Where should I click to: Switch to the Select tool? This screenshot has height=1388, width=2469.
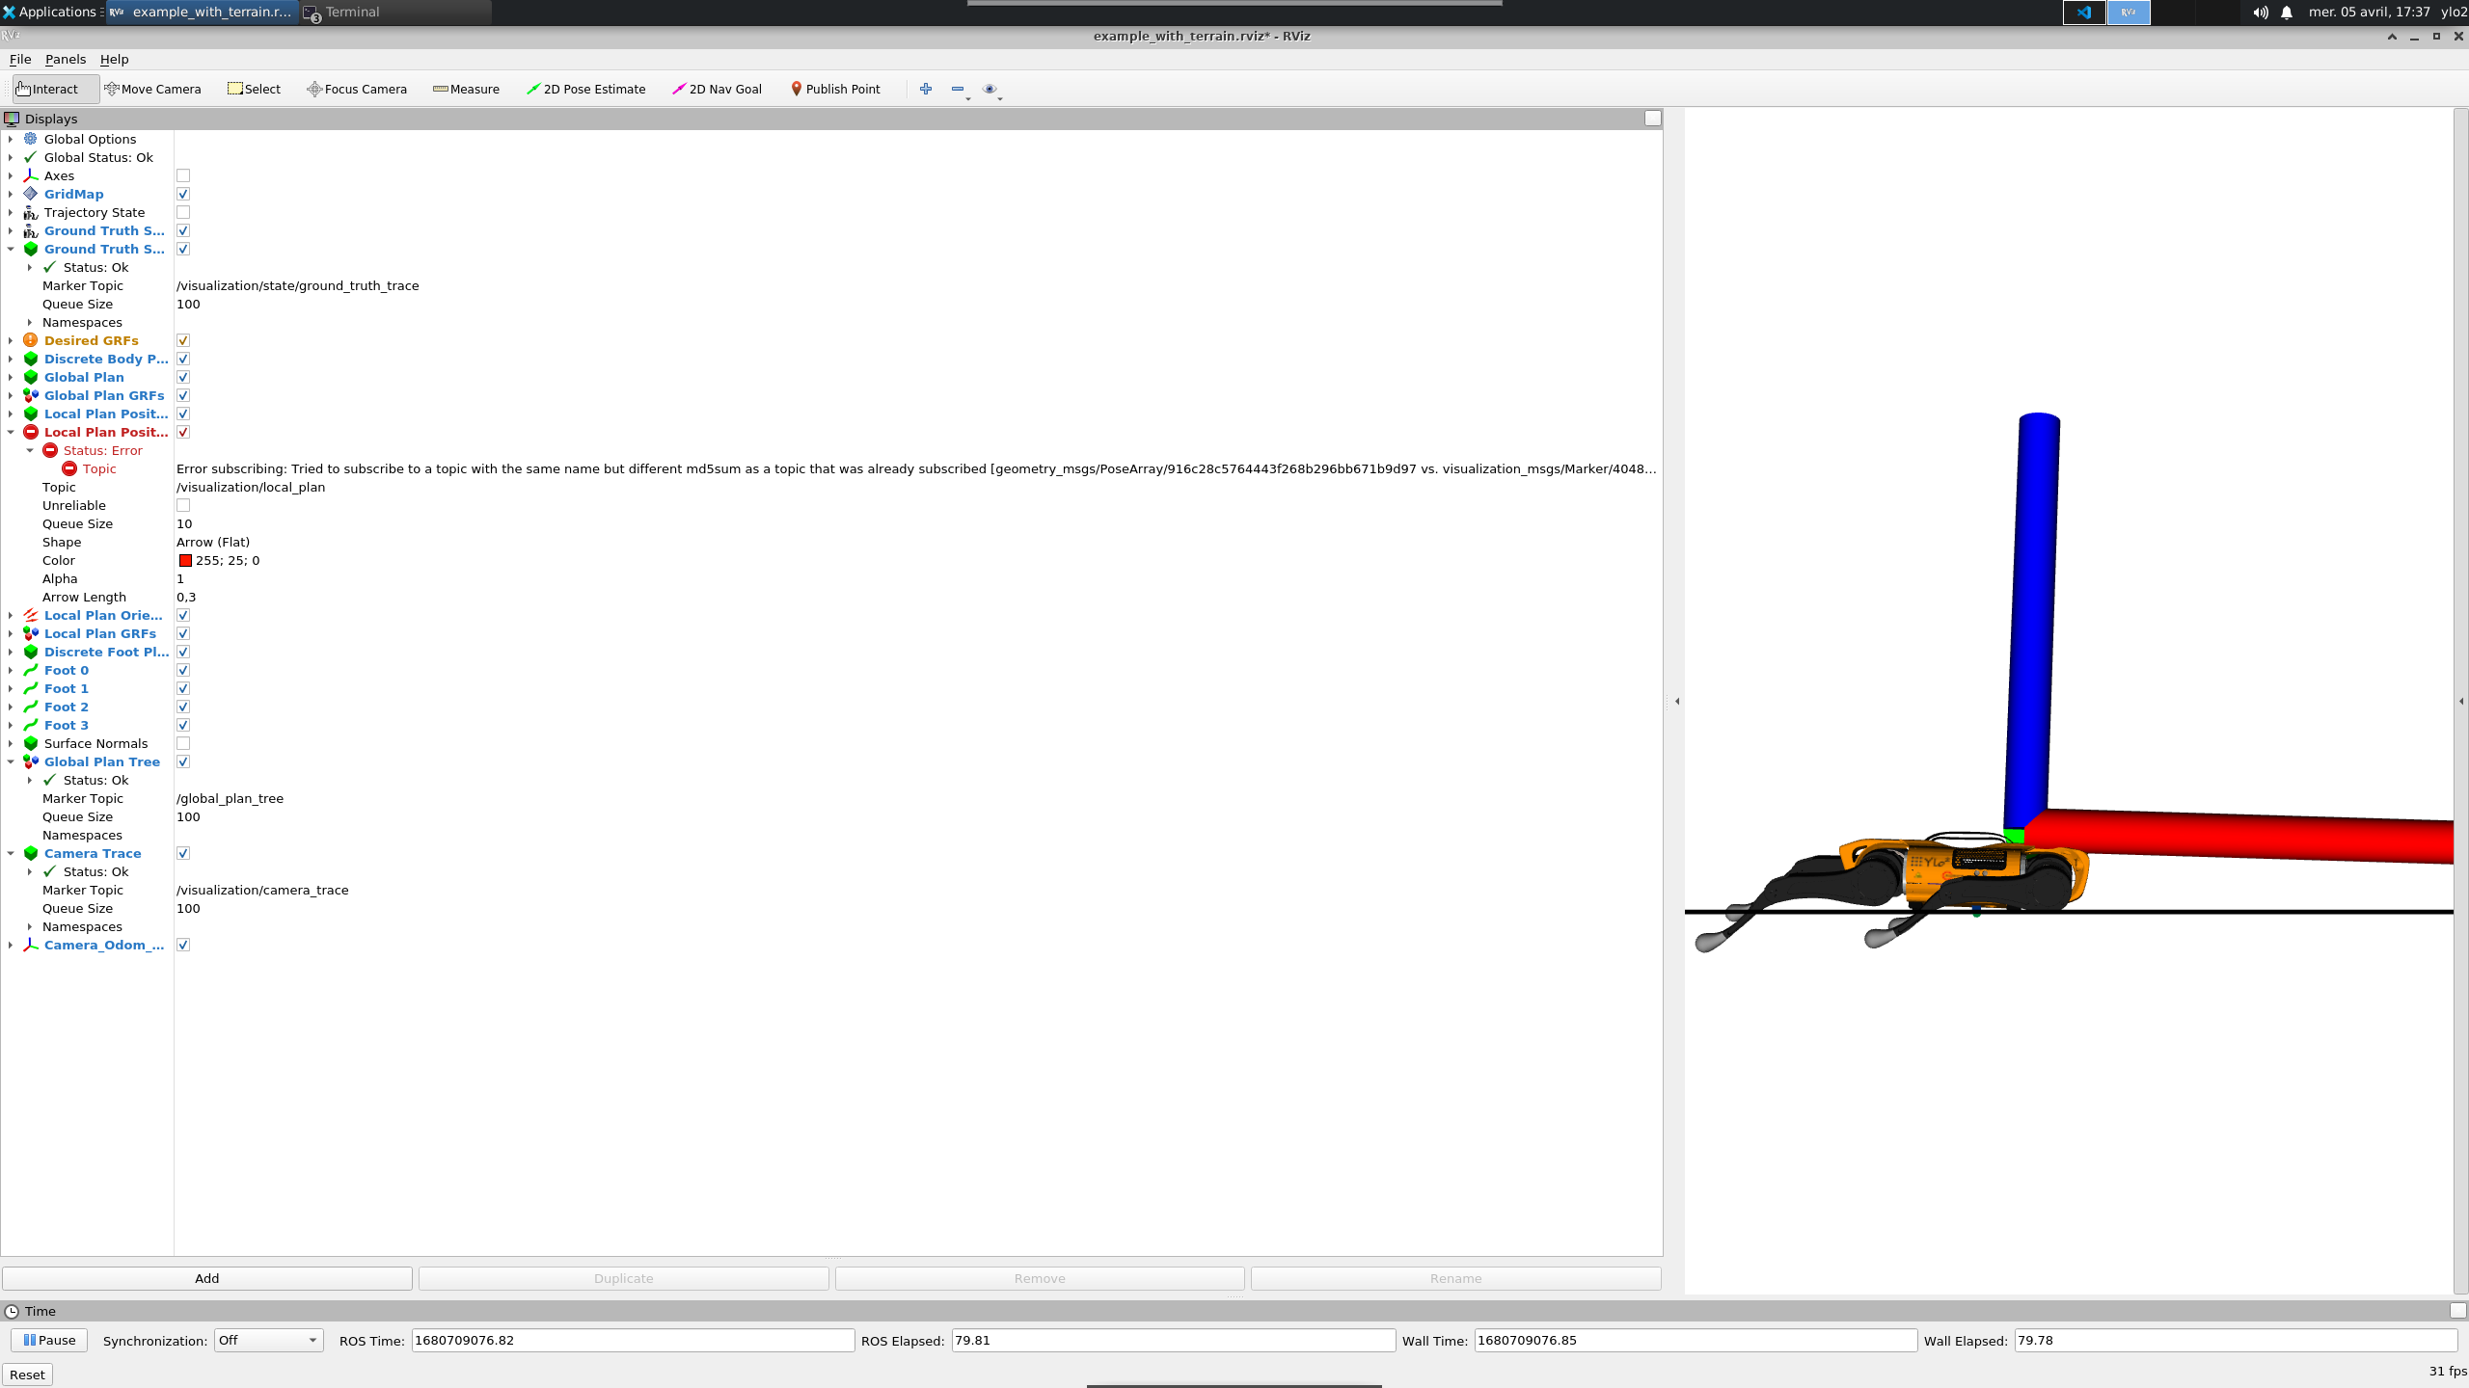click(254, 89)
